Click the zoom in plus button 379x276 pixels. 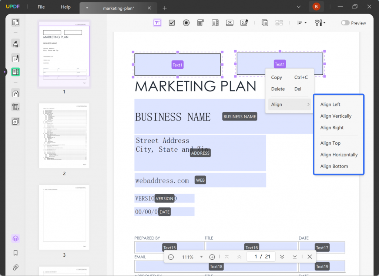tap(212, 257)
